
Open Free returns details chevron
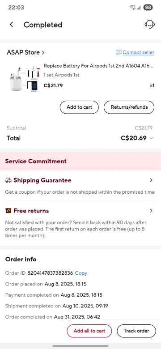[x=151, y=211]
